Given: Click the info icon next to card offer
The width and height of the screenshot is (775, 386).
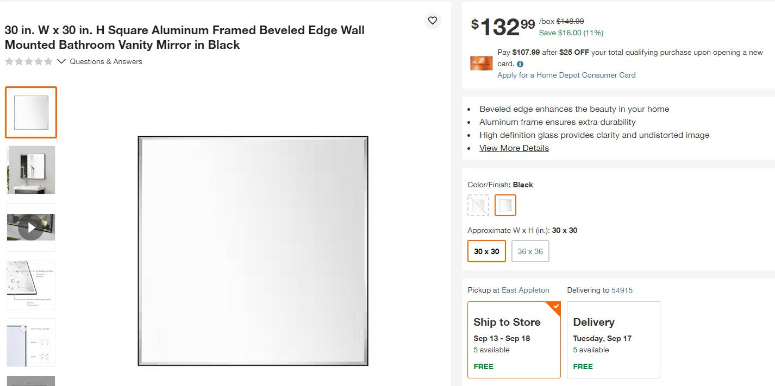Looking at the screenshot, I should click(520, 64).
